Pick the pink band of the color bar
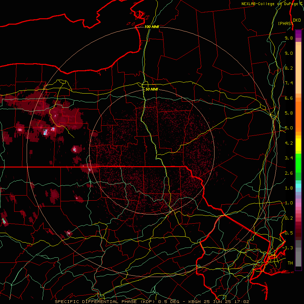 pos(298,205)
